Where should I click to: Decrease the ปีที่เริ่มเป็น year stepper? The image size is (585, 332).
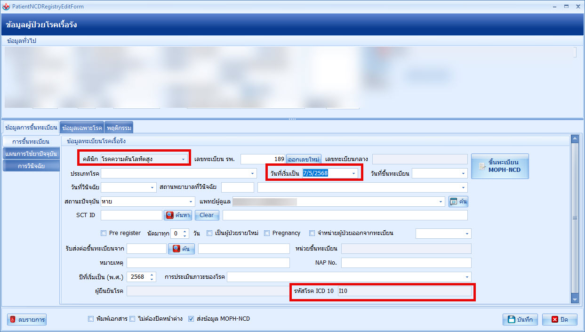pos(152,279)
